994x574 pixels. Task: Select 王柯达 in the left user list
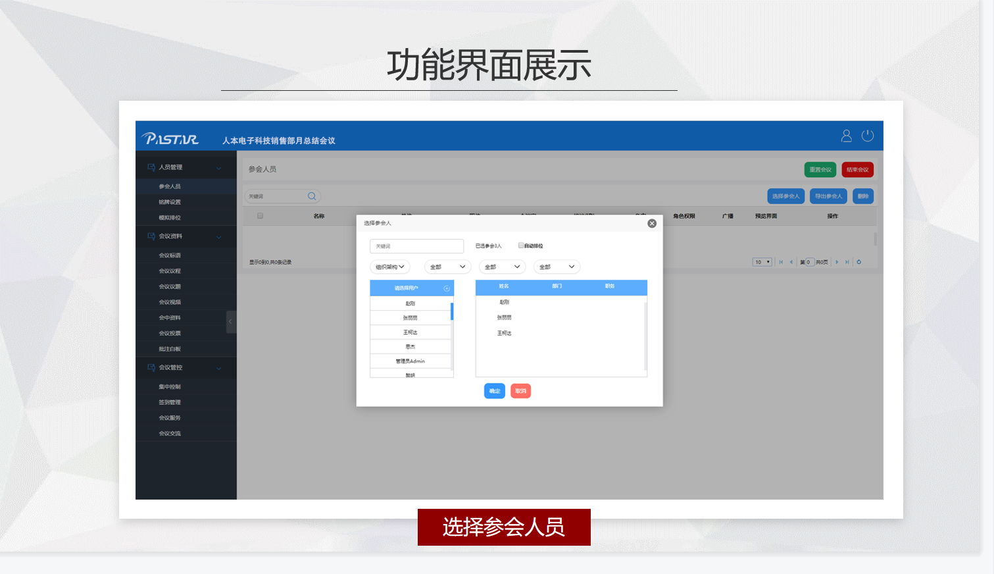410,332
